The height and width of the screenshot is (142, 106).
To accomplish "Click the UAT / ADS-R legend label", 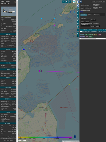I will click(89, 35).
